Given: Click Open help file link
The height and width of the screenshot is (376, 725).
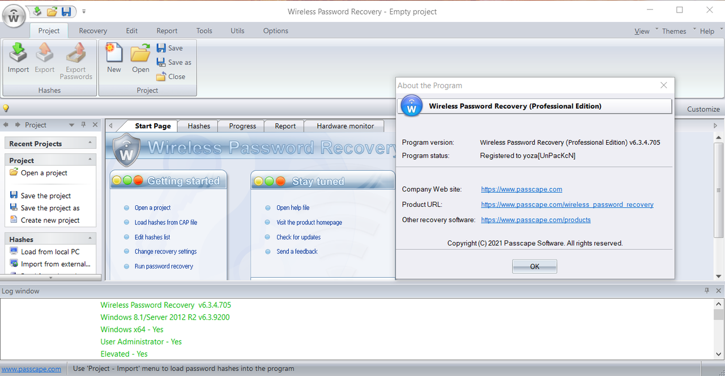Looking at the screenshot, I should pos(293,208).
